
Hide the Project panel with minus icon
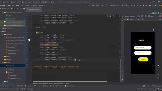(24, 8)
